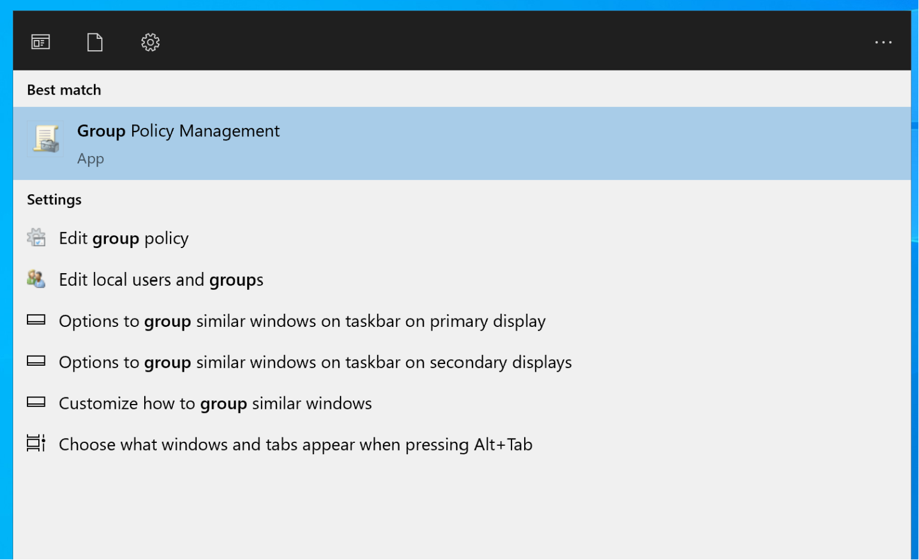
Task: Click the Alt+Tab icon beside the last setting
Action: [x=36, y=444]
